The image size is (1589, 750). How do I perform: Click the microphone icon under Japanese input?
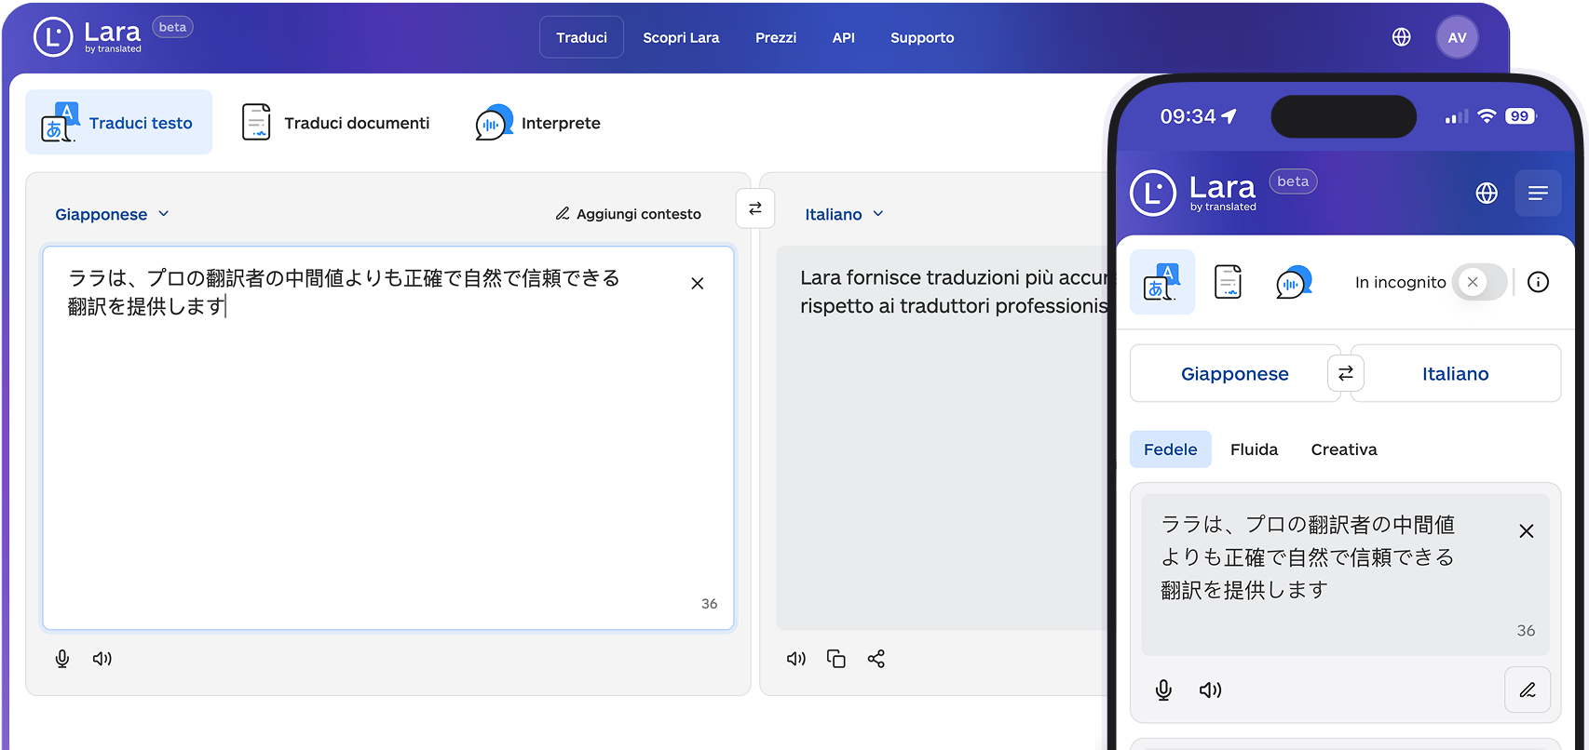point(62,659)
